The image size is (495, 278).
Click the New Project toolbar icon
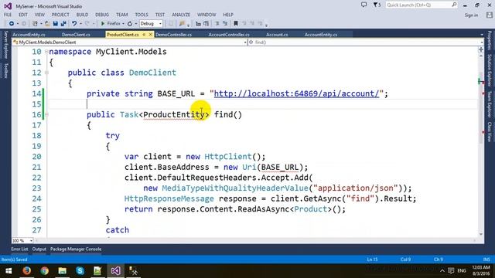pos(35,24)
